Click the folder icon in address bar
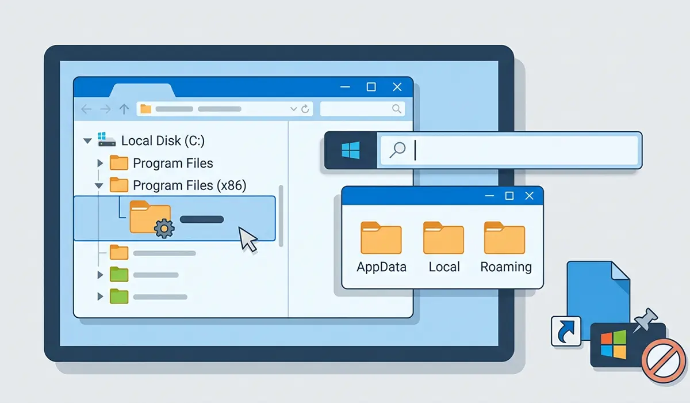The height and width of the screenshot is (403, 690). point(145,109)
